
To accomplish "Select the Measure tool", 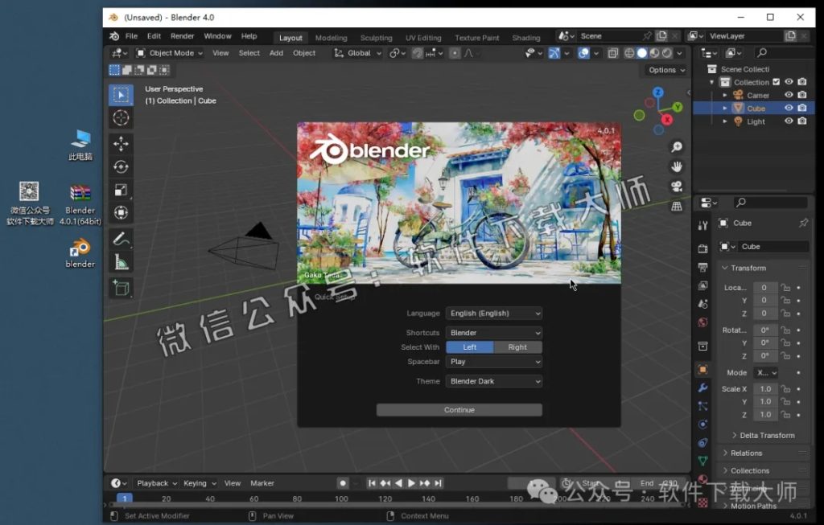I will pyautogui.click(x=121, y=262).
